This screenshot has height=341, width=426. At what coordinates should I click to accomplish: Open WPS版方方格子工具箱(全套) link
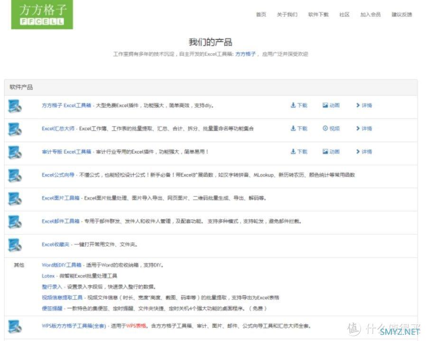click(x=74, y=326)
